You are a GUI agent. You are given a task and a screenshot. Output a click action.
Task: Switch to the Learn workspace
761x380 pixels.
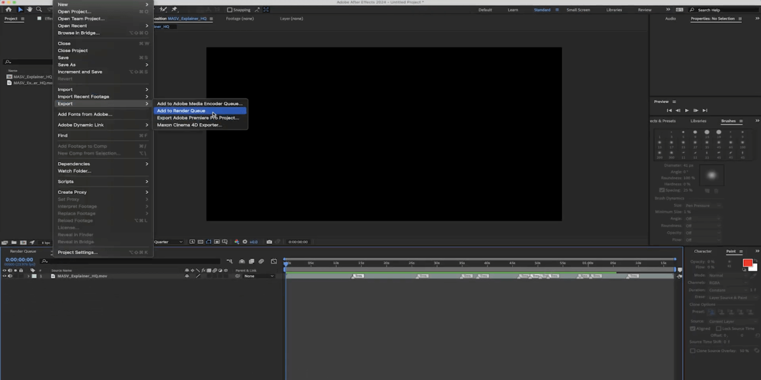(x=512, y=10)
